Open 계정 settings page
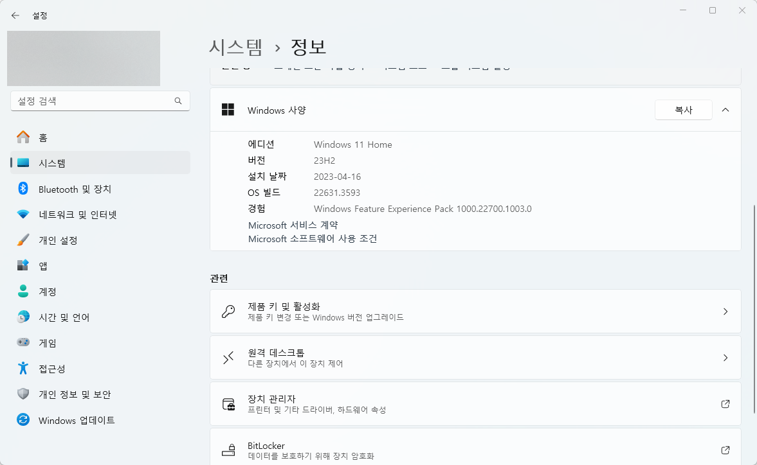The width and height of the screenshot is (757, 465). (x=100, y=292)
